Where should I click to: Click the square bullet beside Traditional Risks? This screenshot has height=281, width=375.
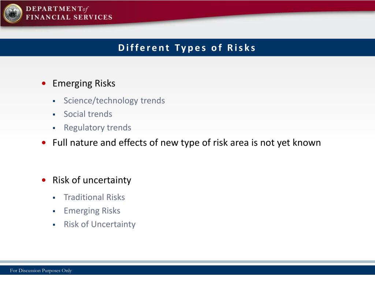[x=54, y=198]
